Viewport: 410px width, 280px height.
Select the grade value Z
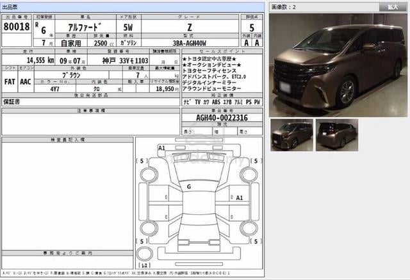(190, 27)
